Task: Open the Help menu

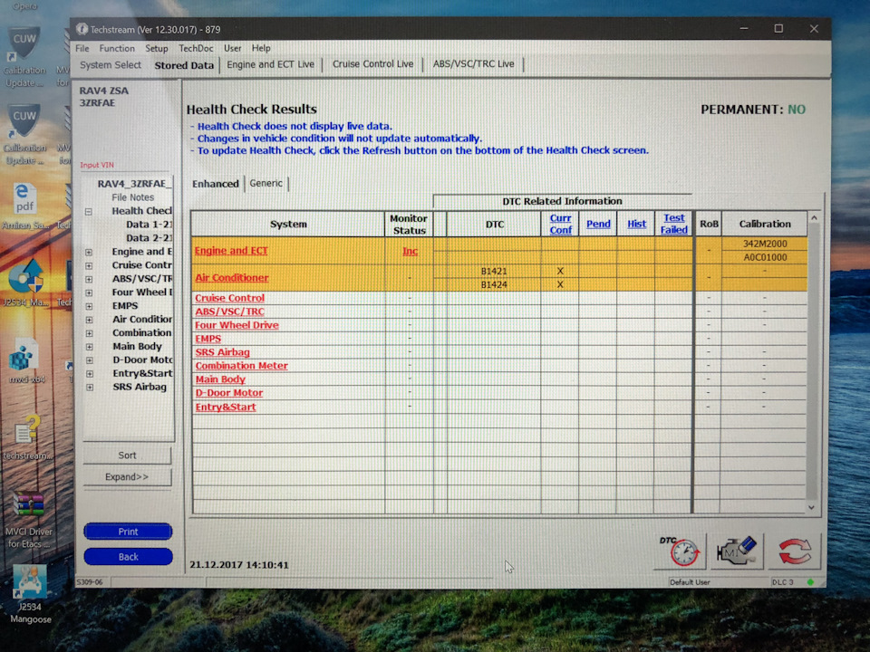Action: [261, 48]
